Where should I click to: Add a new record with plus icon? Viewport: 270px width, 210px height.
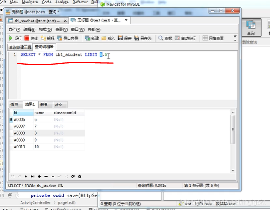tap(39, 176)
